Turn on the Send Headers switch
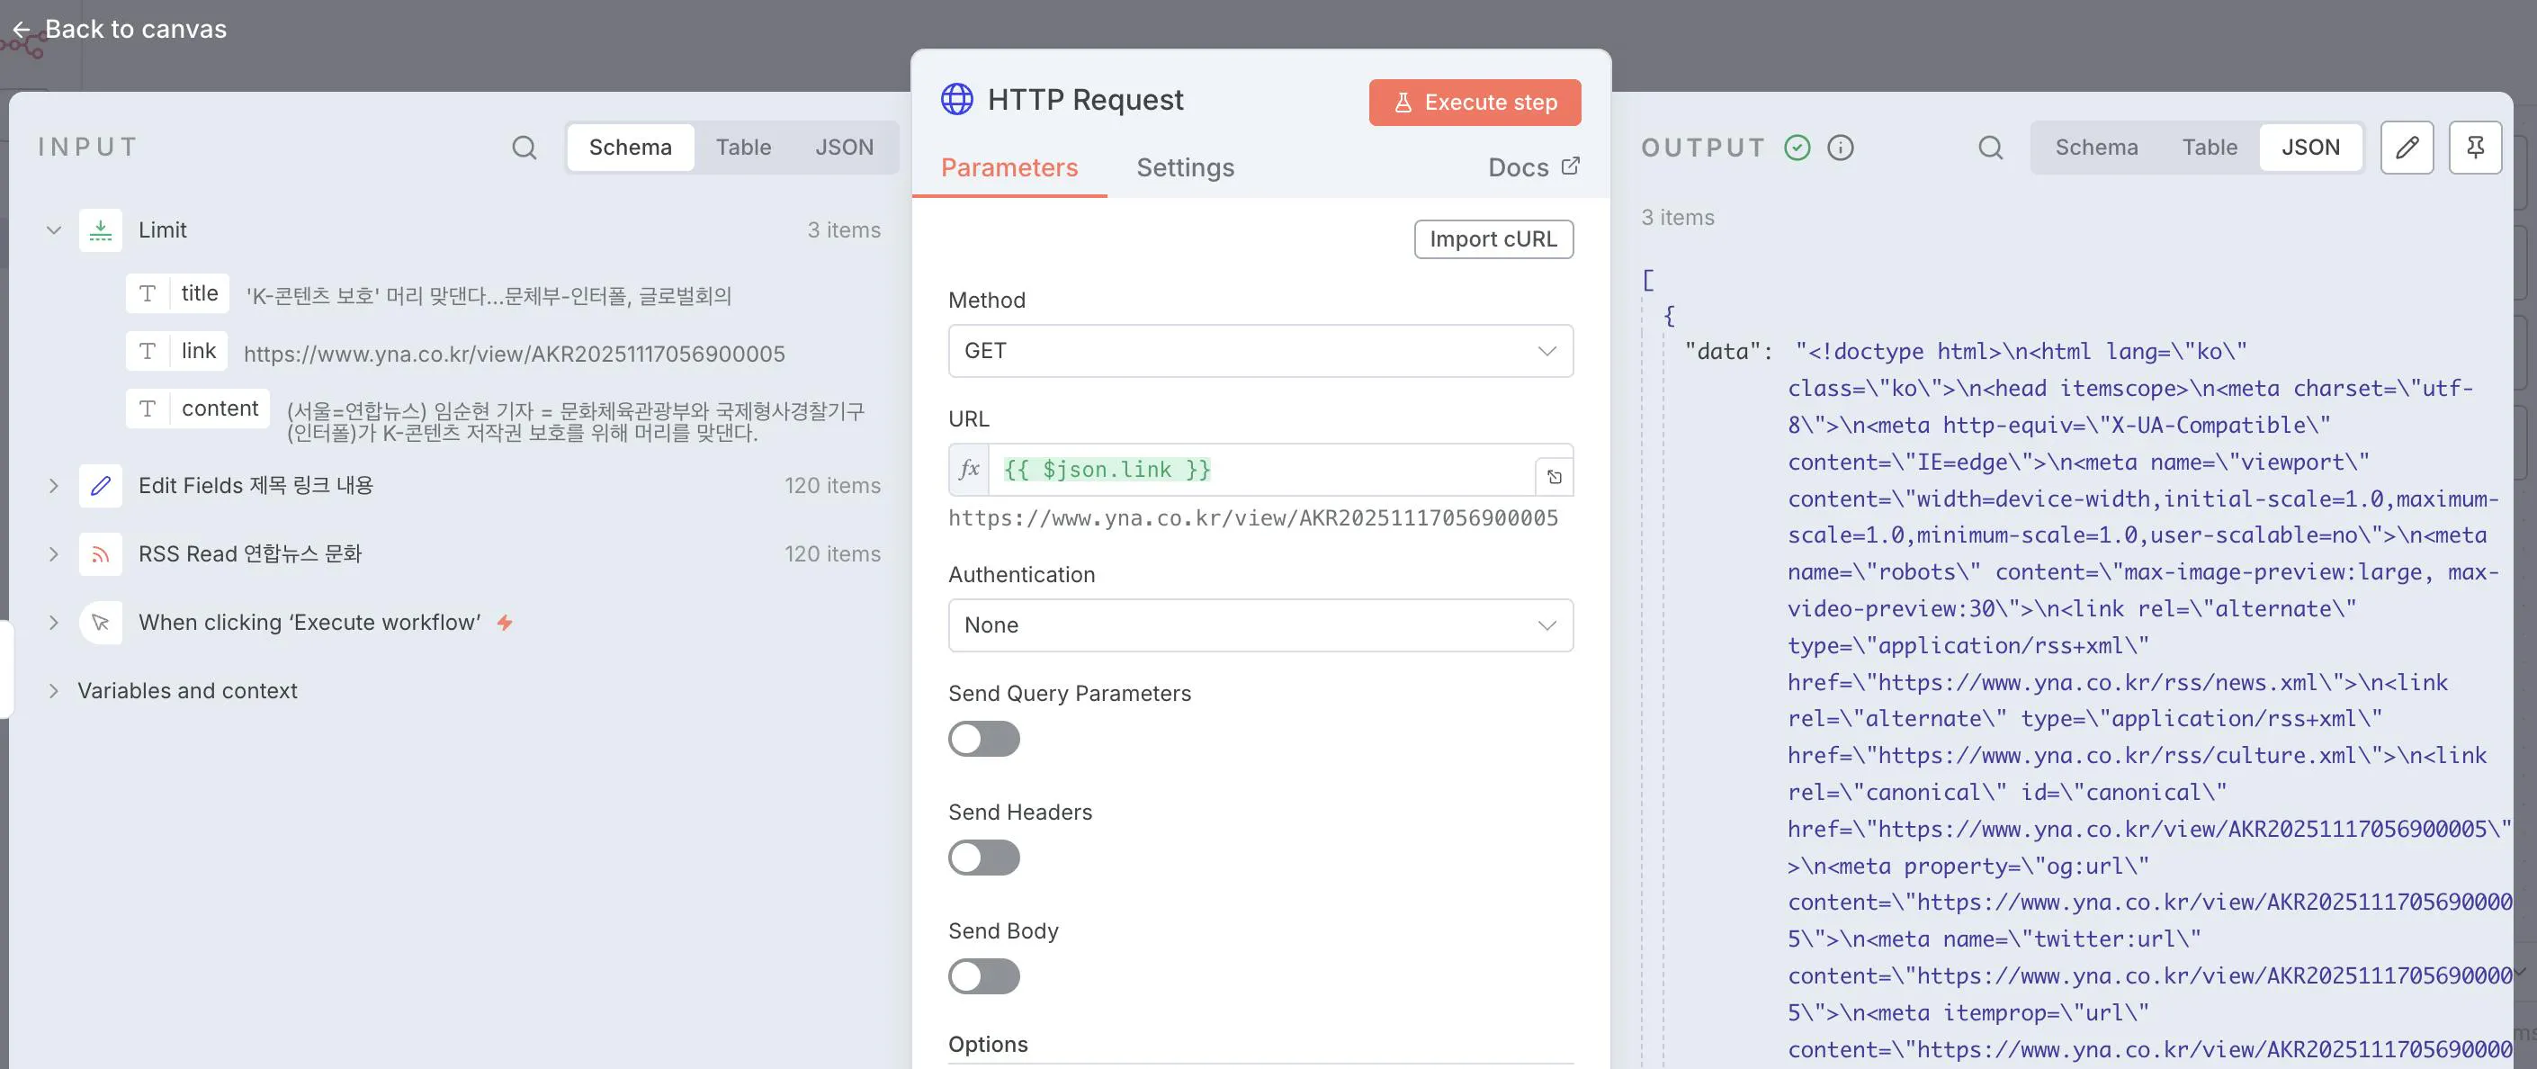2537x1069 pixels. pos(983,858)
